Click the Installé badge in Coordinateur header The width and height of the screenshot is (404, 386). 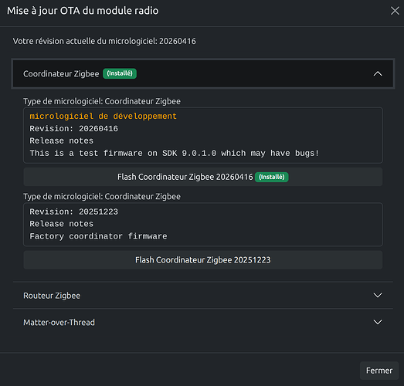point(120,73)
